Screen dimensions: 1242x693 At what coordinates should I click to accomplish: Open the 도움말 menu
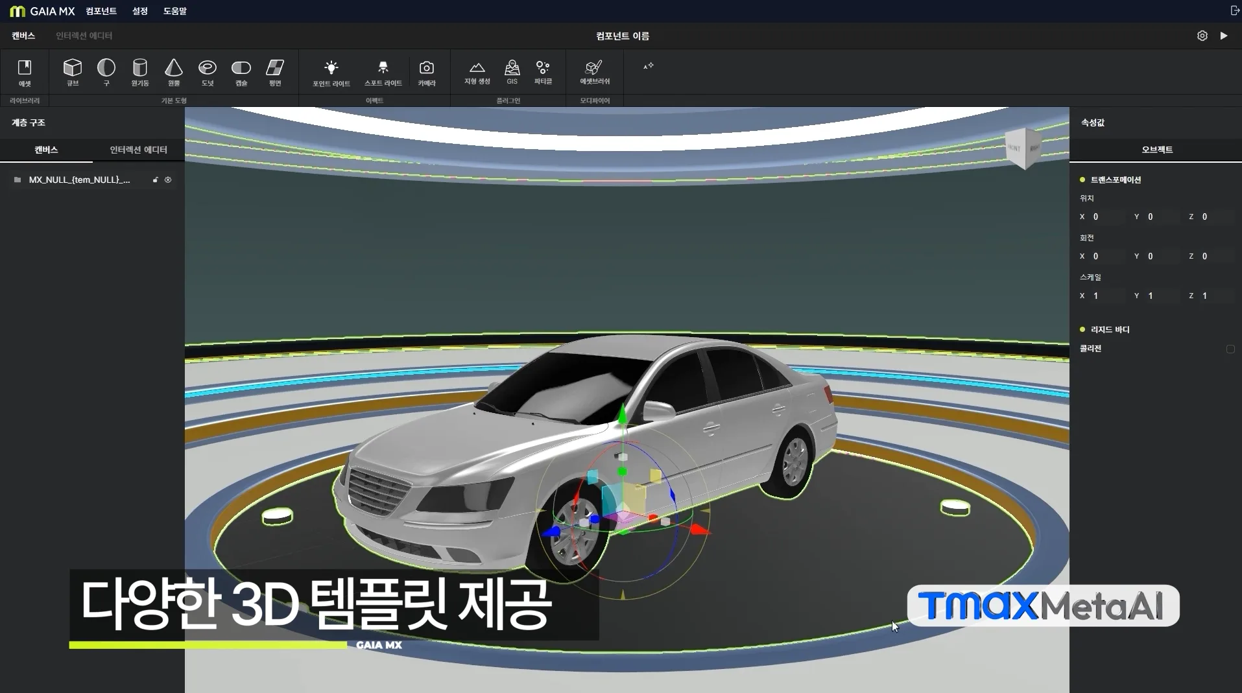(175, 11)
